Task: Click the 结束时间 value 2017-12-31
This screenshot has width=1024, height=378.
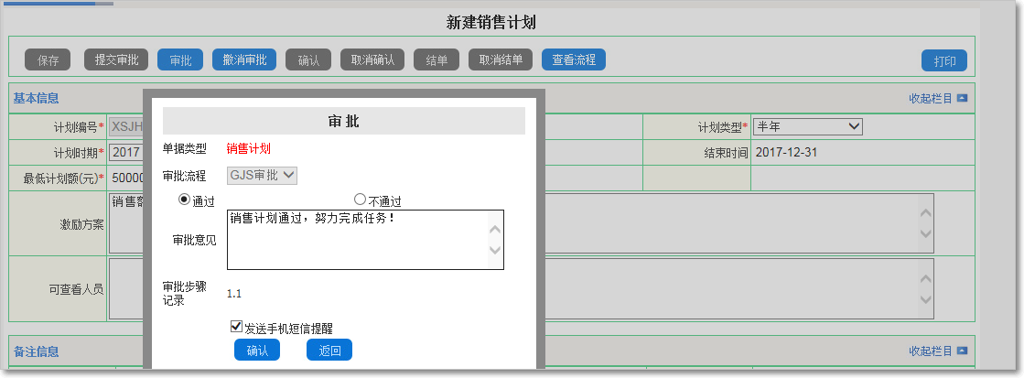Action: pyautogui.click(x=786, y=153)
